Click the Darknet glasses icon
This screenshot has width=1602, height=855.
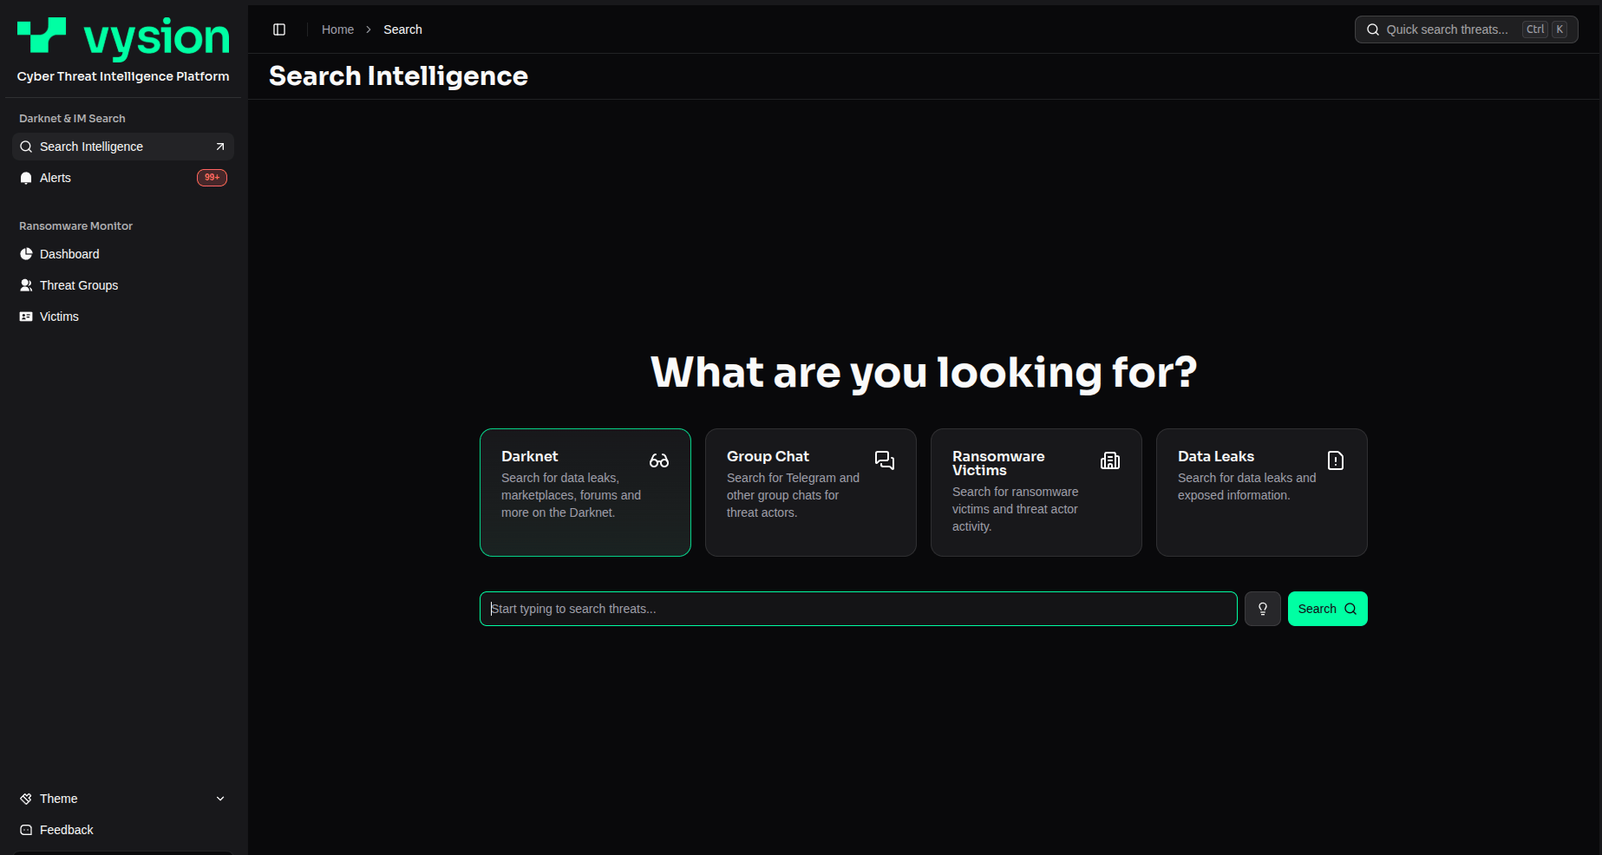659,460
